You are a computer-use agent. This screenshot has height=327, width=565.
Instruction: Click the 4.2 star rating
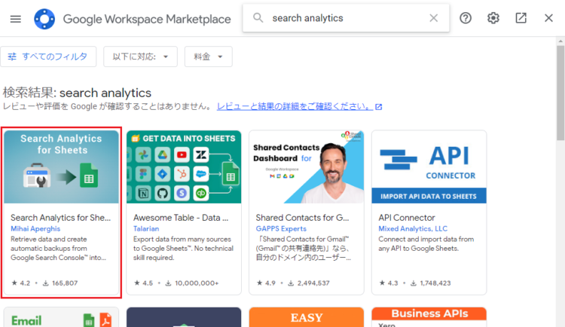[x=21, y=283]
